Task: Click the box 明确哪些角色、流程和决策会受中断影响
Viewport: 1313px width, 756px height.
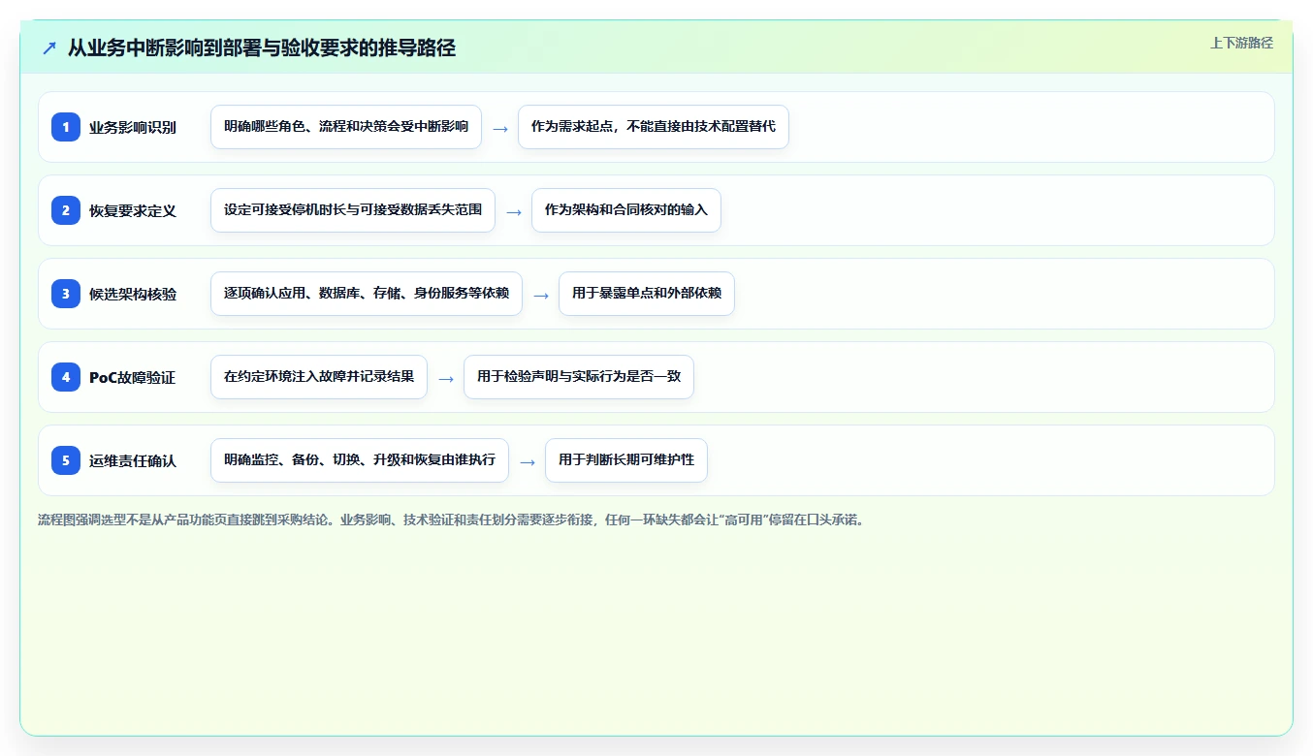Action: tap(346, 127)
